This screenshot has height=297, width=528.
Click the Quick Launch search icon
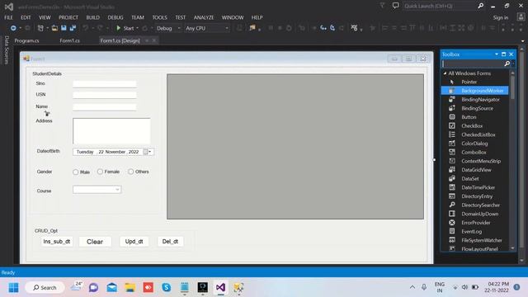pos(480,6)
